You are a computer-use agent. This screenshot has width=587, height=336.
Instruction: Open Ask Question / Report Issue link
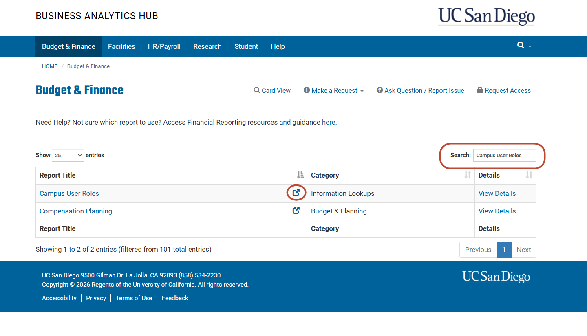(x=420, y=90)
